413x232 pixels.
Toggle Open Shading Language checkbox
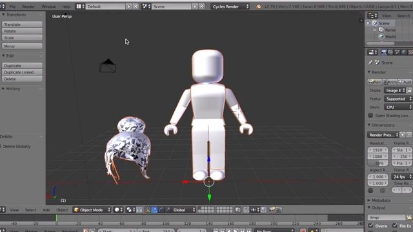coord(370,115)
